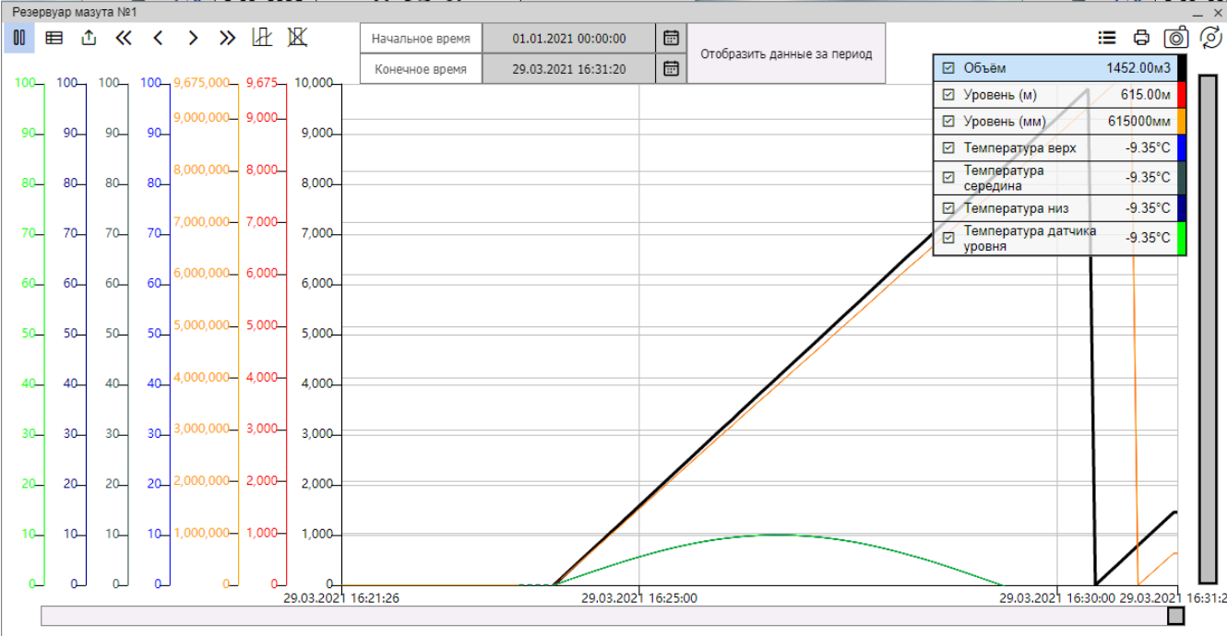Click the crossed-out chart cursor icon
This screenshot has height=636, width=1227.
coord(296,38)
